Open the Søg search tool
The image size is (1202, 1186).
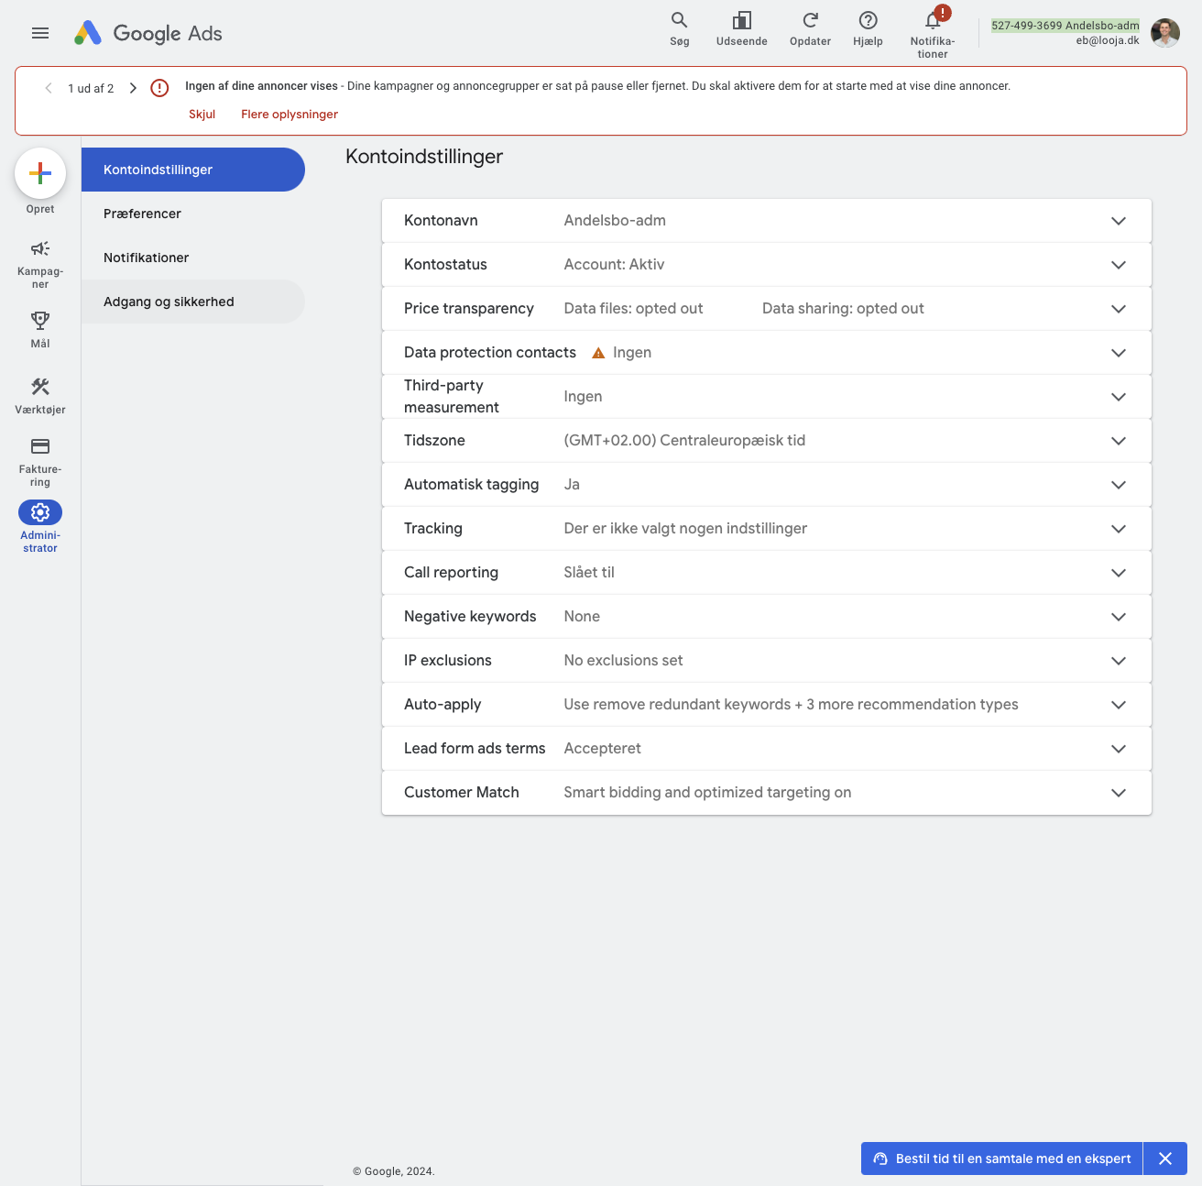click(x=680, y=29)
